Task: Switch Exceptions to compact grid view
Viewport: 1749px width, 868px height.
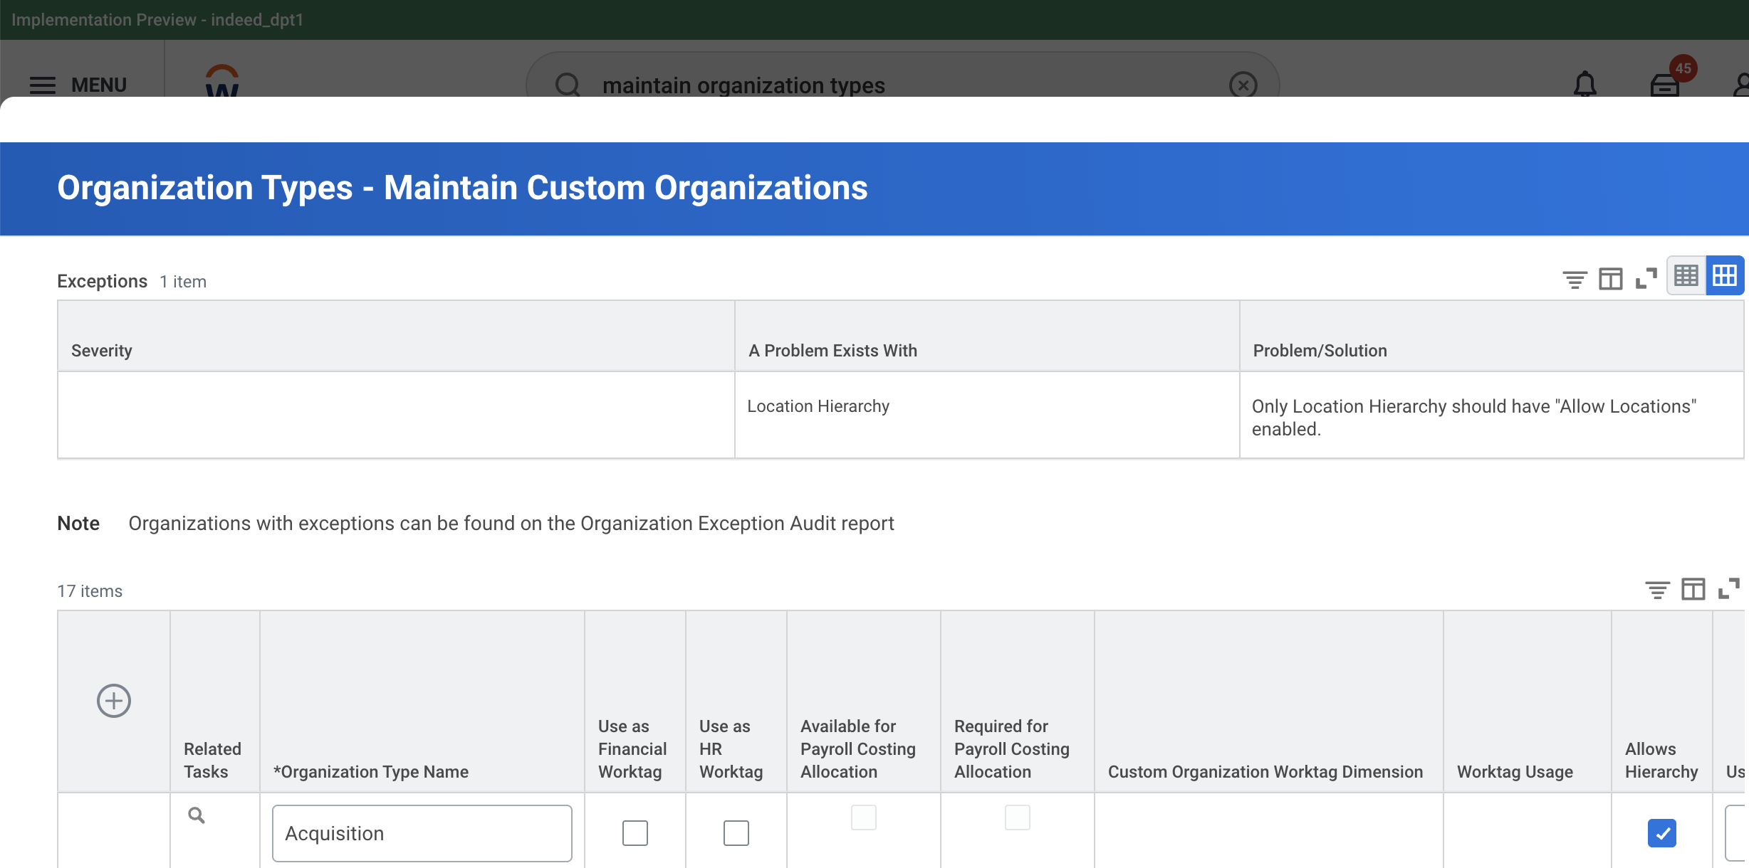Action: (x=1686, y=275)
